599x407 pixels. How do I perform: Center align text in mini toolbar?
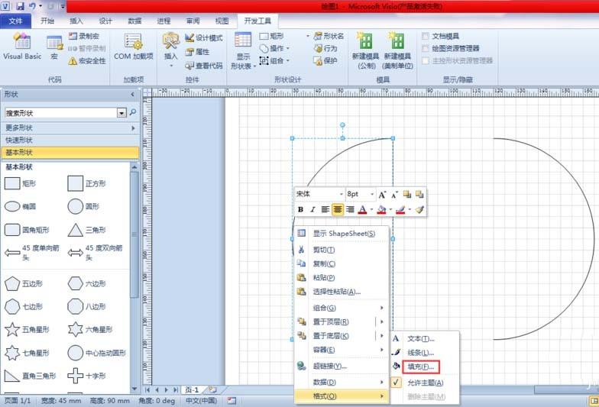[x=338, y=209]
